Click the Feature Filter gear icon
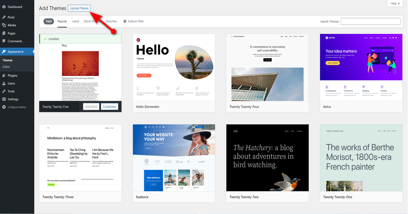 click(125, 21)
